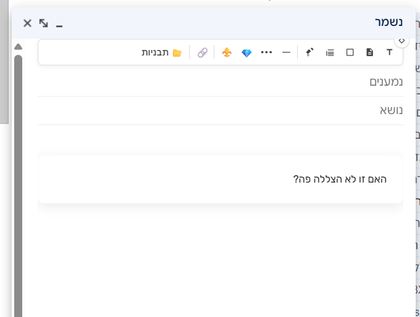Screen dimensions: 420x317
Task: Click the text T formatting icon
Action: pos(389,52)
